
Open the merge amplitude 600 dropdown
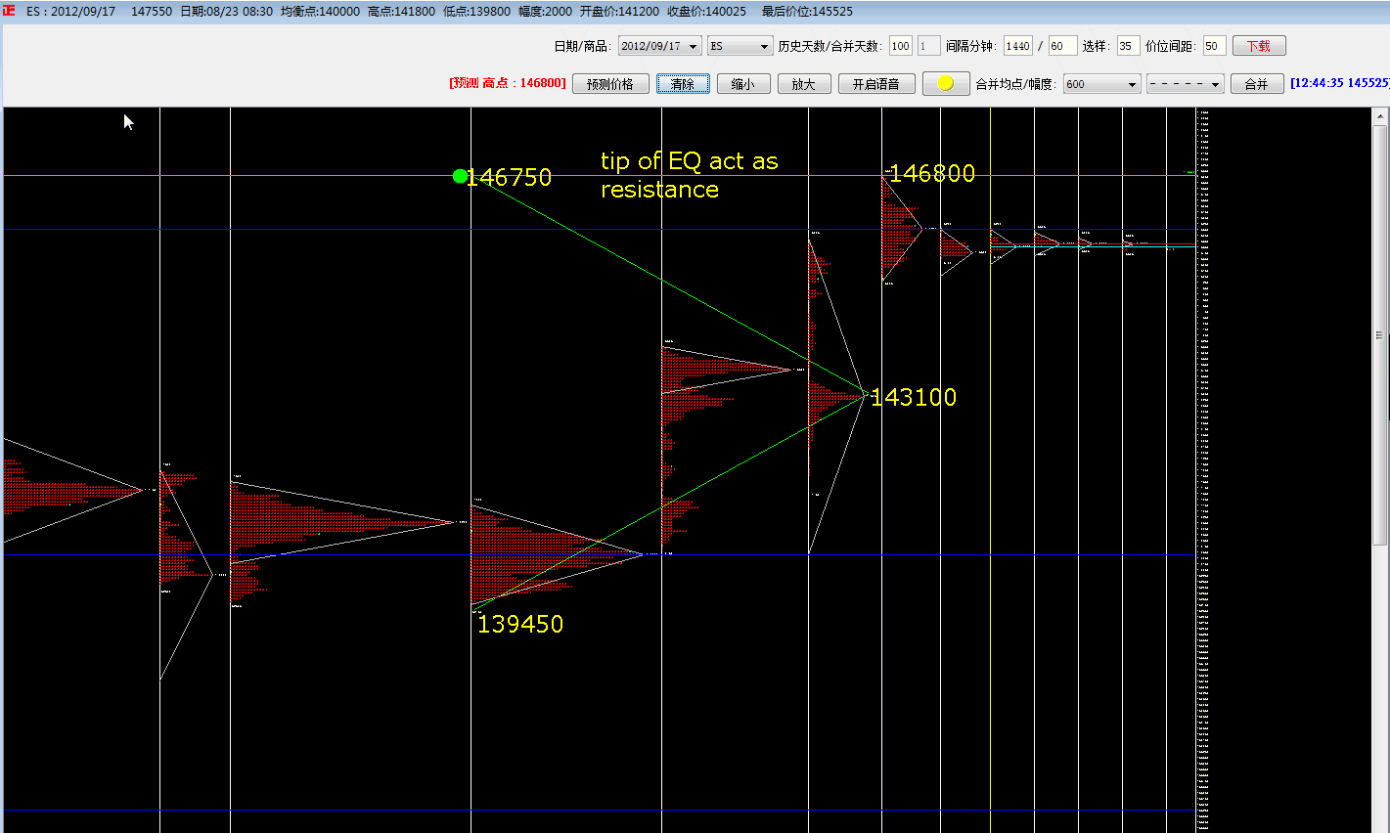point(1101,84)
